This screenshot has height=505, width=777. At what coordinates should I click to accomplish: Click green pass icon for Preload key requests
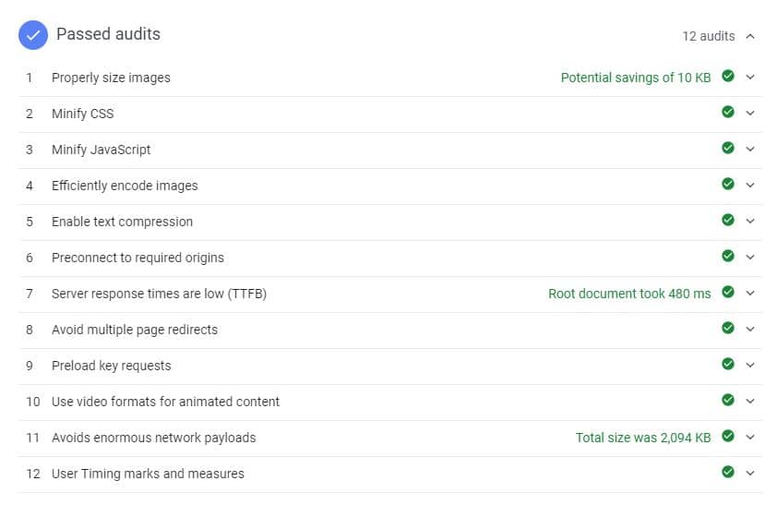tap(728, 364)
